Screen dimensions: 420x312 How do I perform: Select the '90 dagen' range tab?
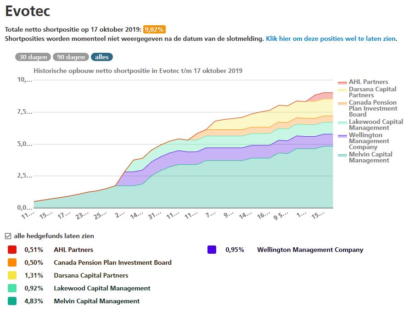71,57
